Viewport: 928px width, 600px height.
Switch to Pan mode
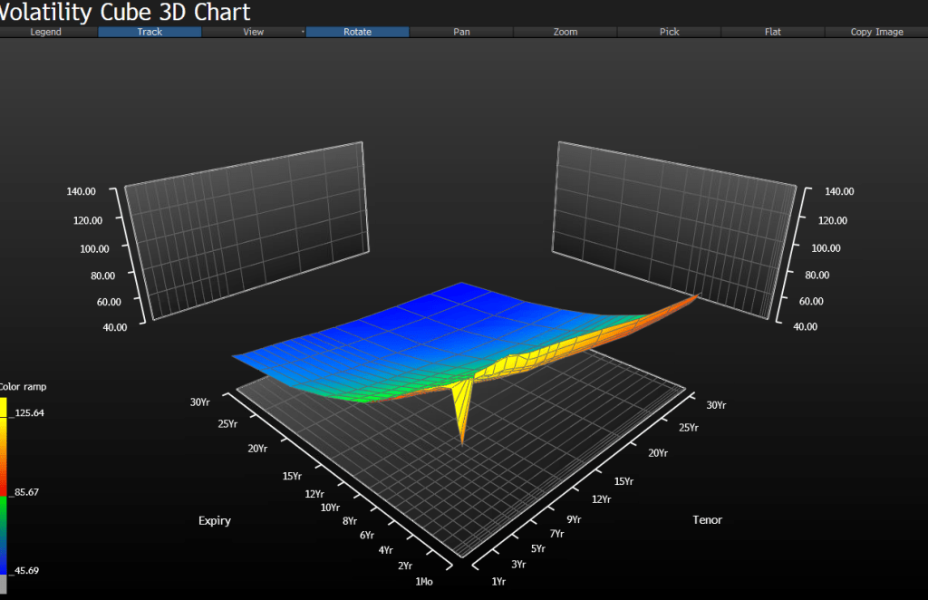[x=461, y=32]
